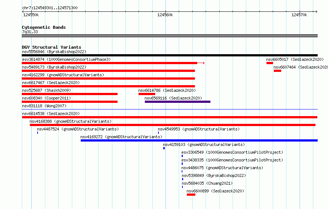This screenshot has height=209, width=328.
Task: Open the nsv6617467 (Sedlazeck2020) label
Action: (51, 83)
